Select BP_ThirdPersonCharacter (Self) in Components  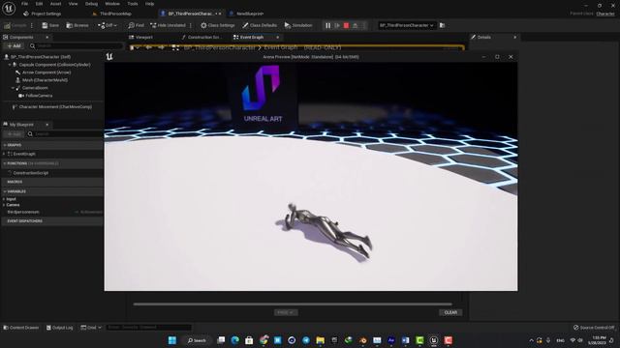(41, 57)
